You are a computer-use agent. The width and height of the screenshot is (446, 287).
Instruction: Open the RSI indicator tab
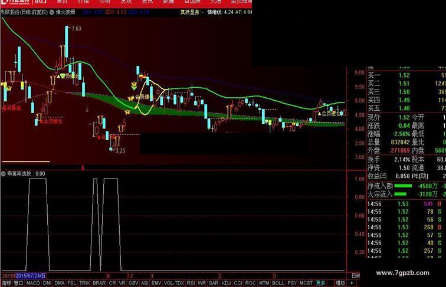click(191, 283)
